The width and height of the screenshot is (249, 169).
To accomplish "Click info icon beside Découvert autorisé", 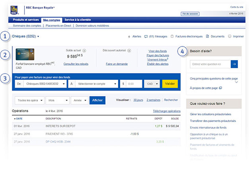I will pyautogui.click(x=129, y=51).
